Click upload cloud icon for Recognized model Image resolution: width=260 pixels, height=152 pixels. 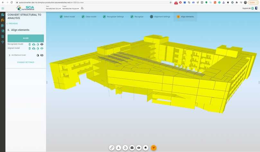(34, 44)
